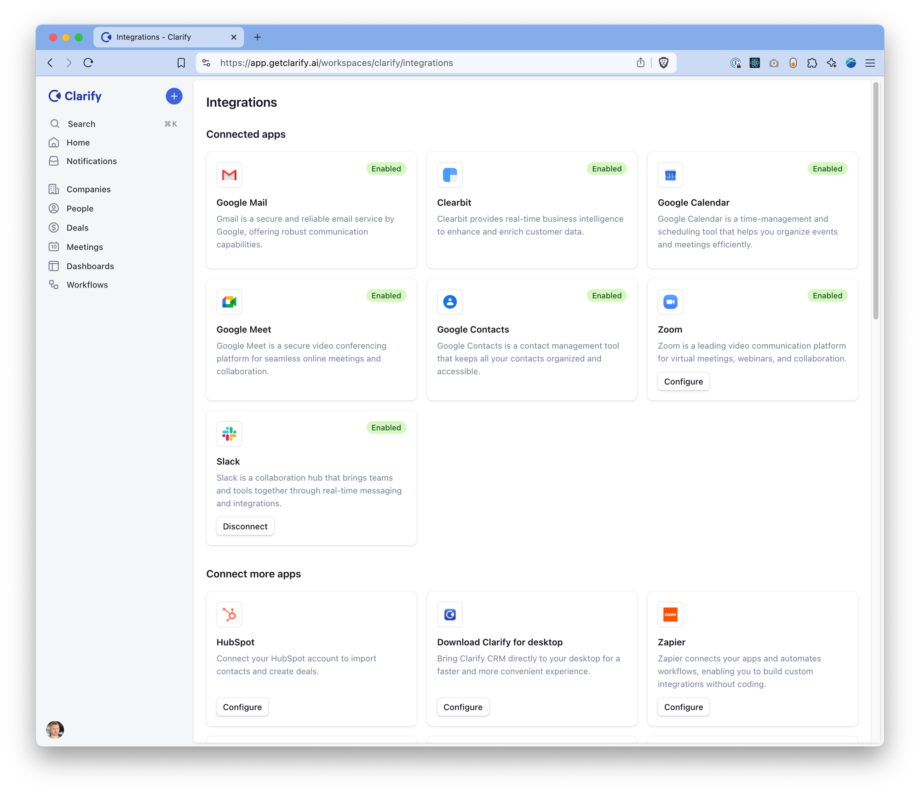Disconnect the Slack integration
This screenshot has height=794, width=920.
(x=245, y=526)
